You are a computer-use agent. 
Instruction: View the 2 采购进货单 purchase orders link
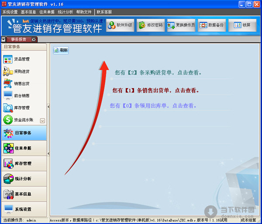(x=158, y=72)
